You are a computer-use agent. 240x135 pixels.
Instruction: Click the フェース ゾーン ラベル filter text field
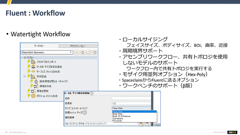tap(111, 124)
